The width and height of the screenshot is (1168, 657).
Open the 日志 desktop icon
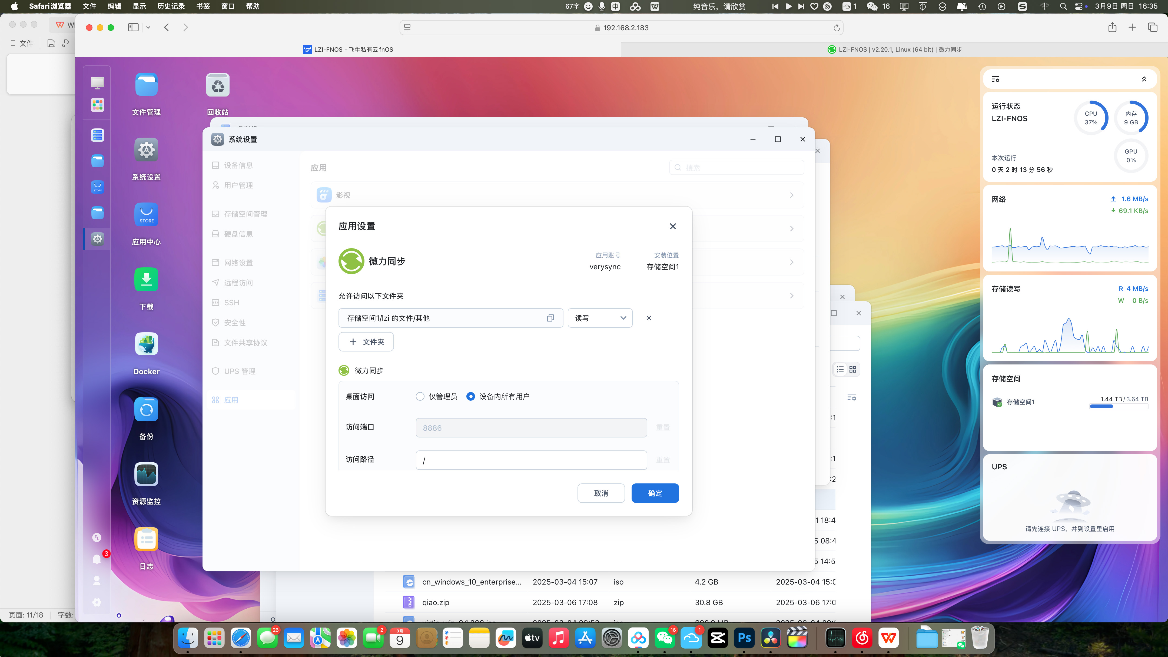coord(146,539)
